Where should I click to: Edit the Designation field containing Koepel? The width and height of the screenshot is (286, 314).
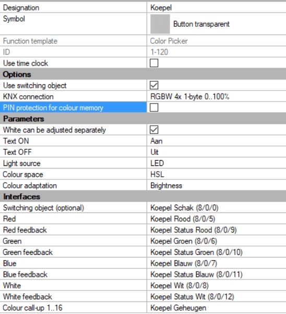[217, 8]
